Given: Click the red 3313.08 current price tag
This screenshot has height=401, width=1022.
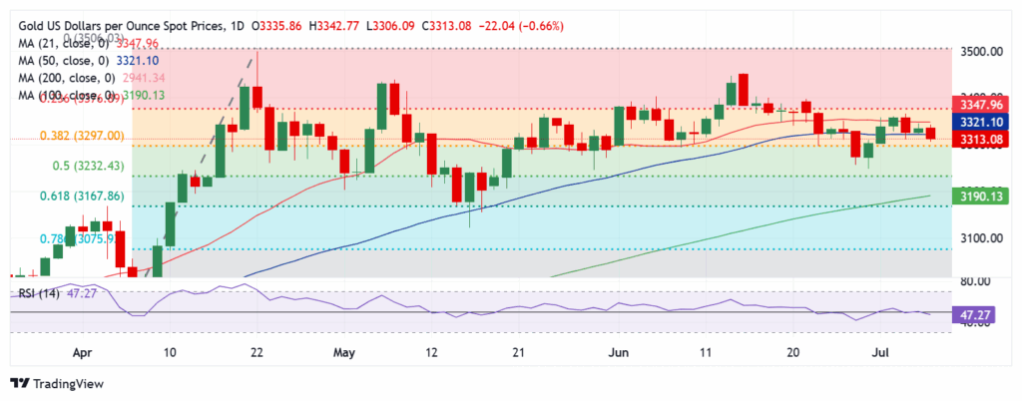Looking at the screenshot, I should coord(982,138).
